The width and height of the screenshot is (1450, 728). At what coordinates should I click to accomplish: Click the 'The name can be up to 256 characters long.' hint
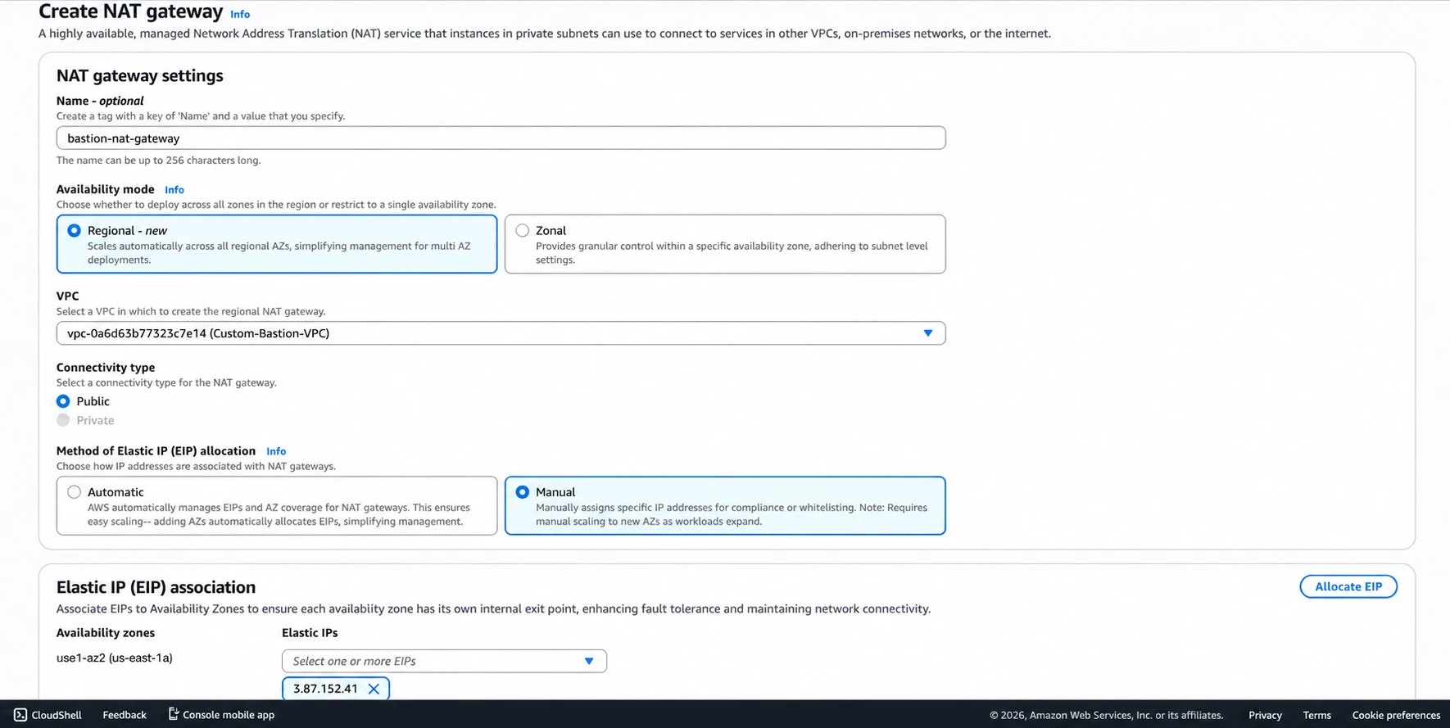point(159,161)
